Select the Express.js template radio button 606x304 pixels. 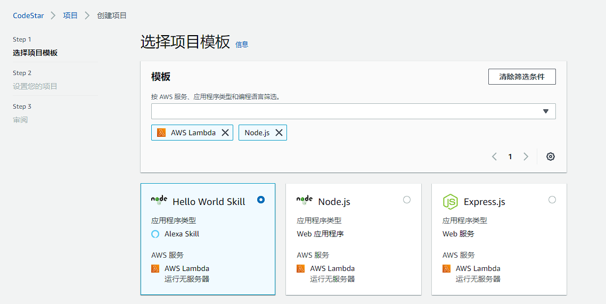pyautogui.click(x=552, y=200)
